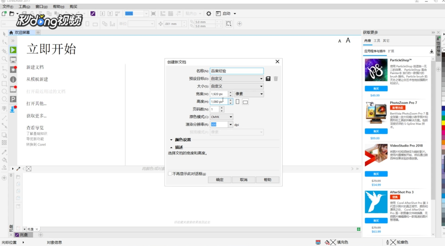
Task: Click the Publish to PDF icon
Action: [x=118, y=14]
